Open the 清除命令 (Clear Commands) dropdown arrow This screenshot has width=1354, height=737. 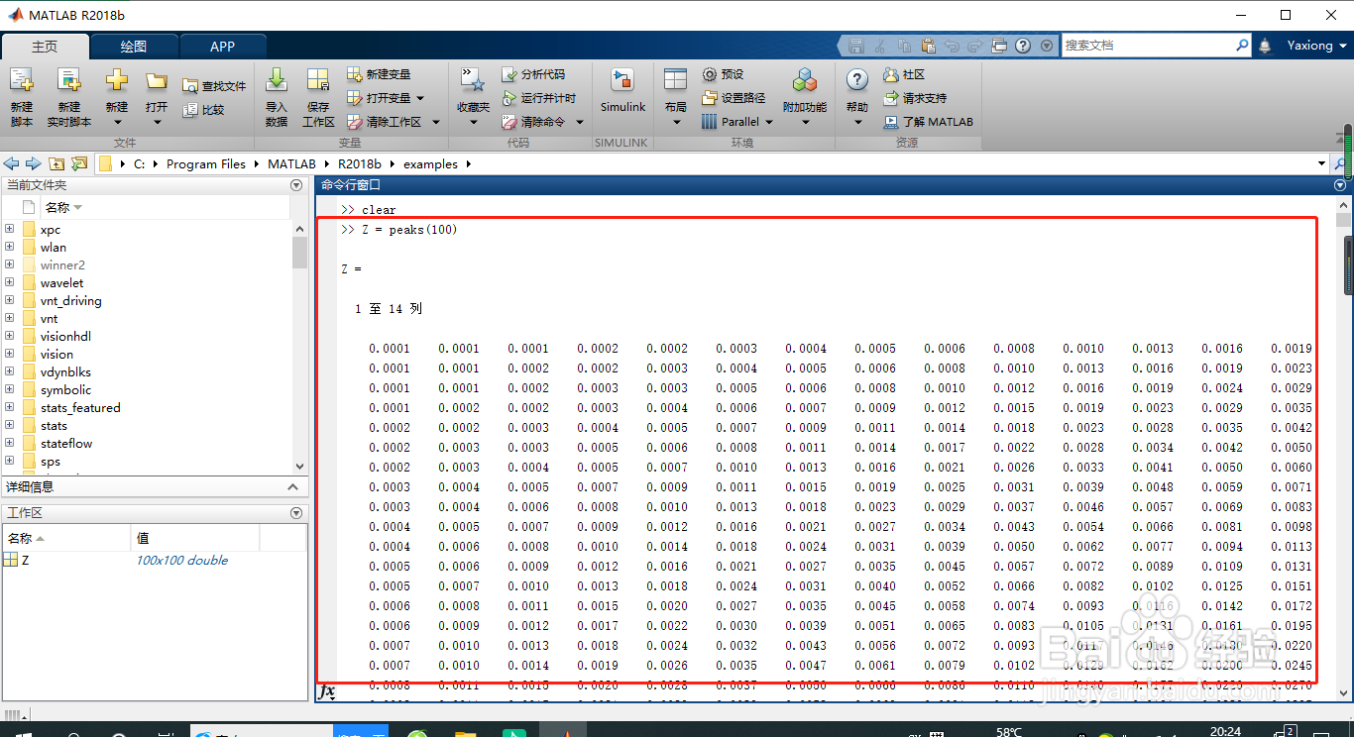click(x=579, y=122)
